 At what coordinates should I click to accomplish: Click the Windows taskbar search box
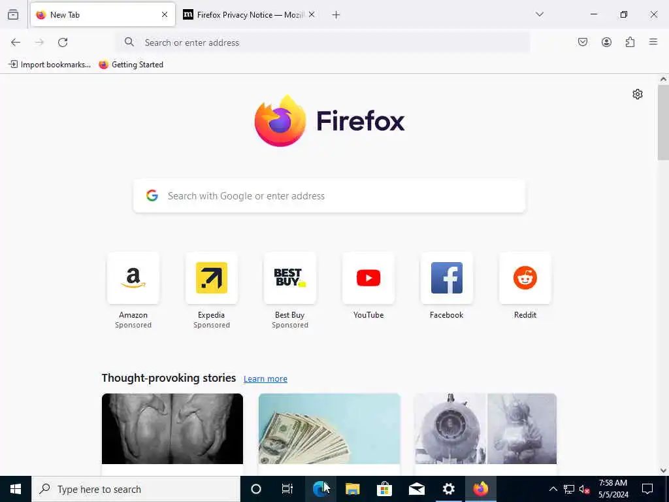pyautogui.click(x=136, y=489)
